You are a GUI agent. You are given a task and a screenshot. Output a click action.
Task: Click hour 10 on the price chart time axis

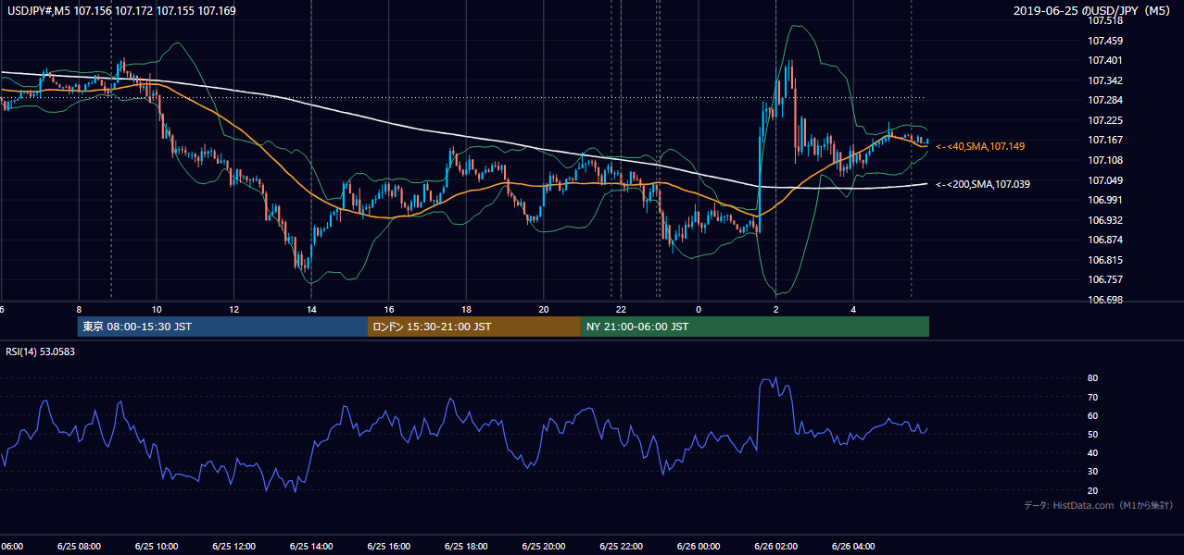tap(157, 310)
